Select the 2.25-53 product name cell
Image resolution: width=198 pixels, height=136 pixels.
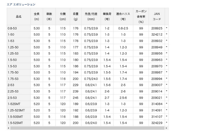[12, 91]
